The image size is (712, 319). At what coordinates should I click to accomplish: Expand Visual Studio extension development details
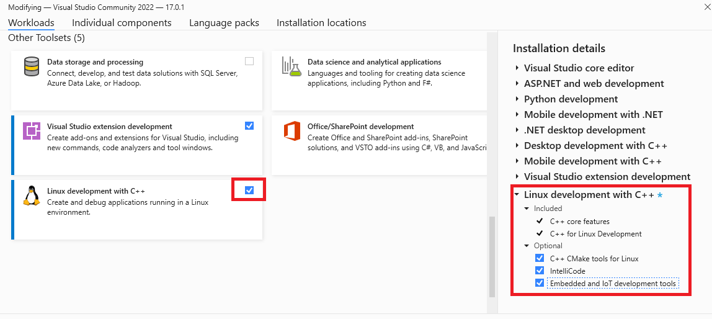[517, 177]
